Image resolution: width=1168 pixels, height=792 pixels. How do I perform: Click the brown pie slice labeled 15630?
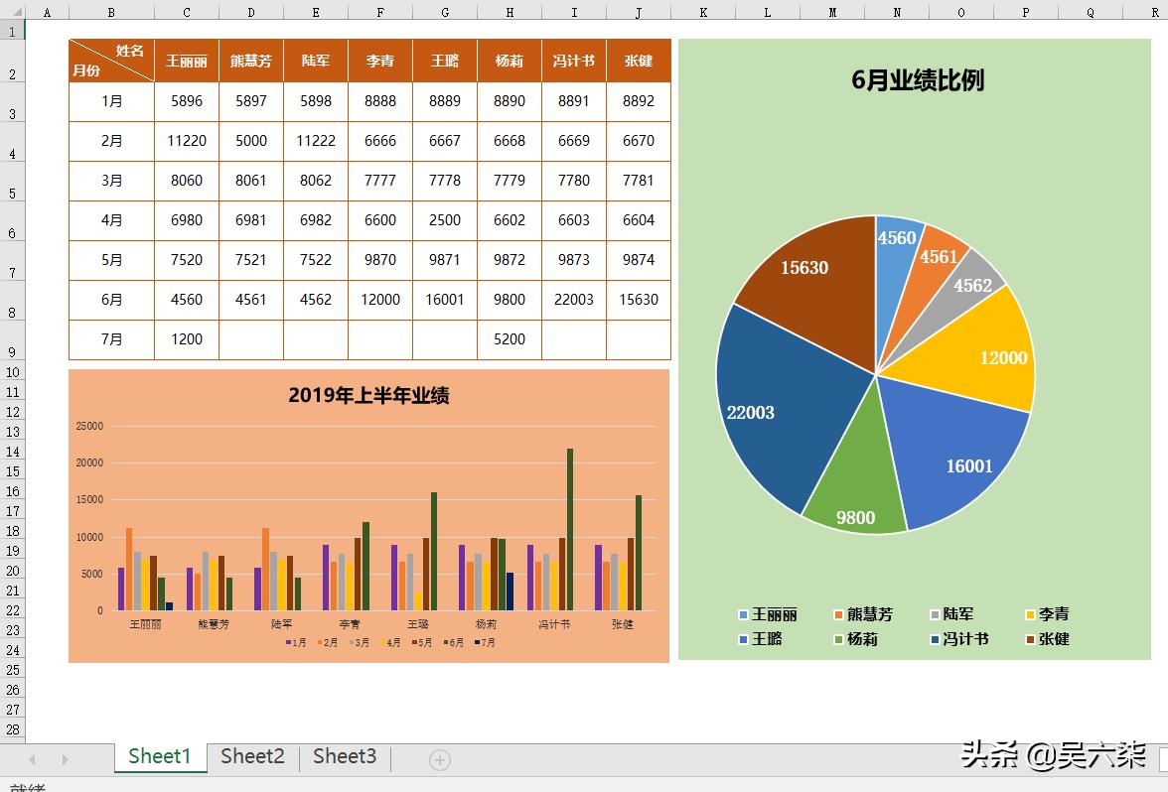coord(804,268)
